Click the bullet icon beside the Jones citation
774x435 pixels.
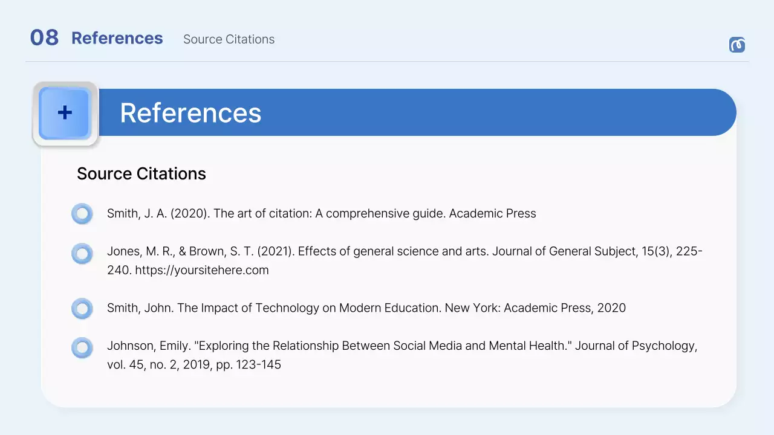pyautogui.click(x=82, y=253)
